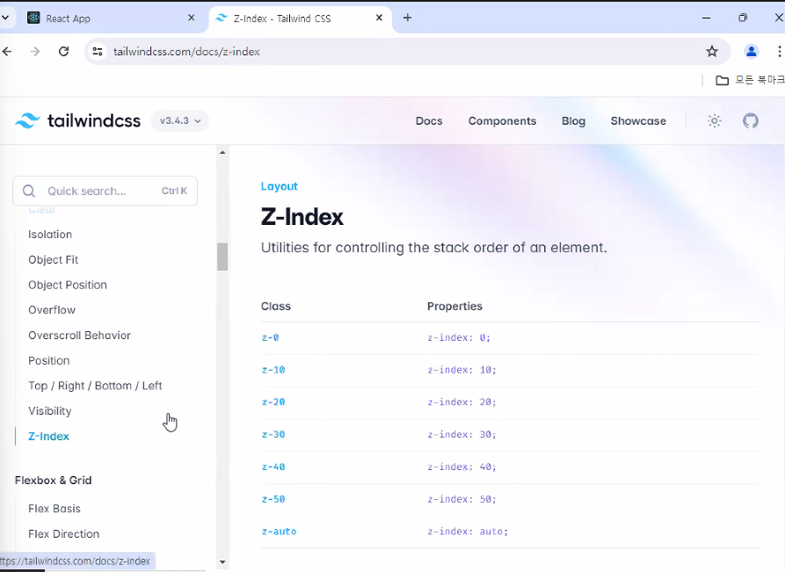The width and height of the screenshot is (785, 572).
Task: Open the v3.4.3 version dropdown
Action: coord(179,120)
